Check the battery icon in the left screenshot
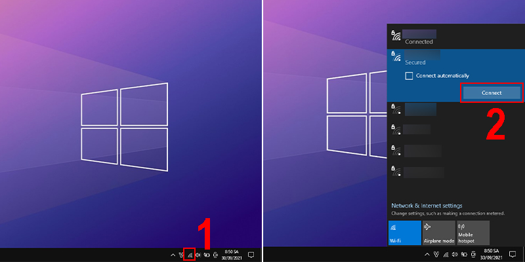The height and width of the screenshot is (262, 525). pyautogui.click(x=207, y=255)
